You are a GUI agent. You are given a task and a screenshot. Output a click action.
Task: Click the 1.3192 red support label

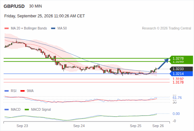[x=178, y=79]
